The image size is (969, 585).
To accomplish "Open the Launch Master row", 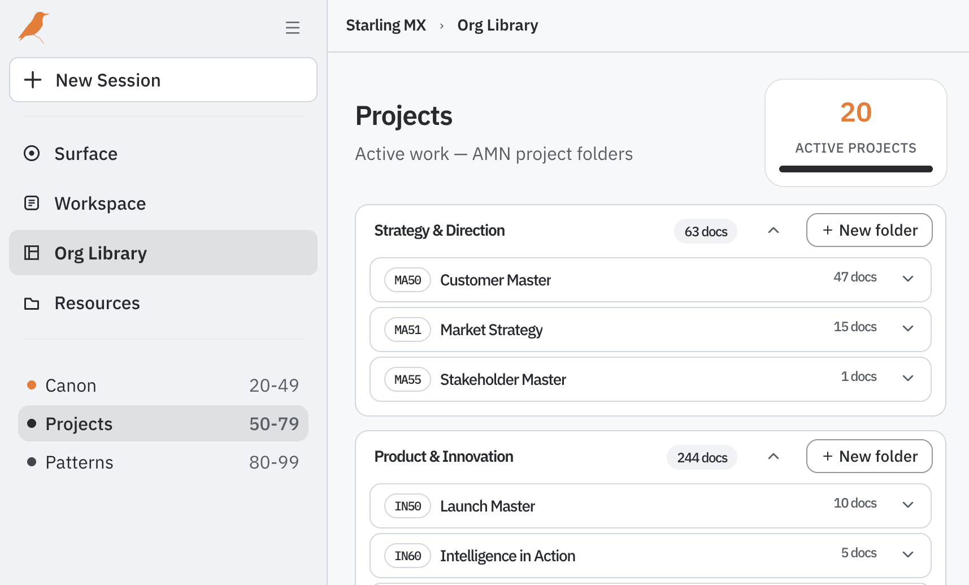I will (650, 506).
